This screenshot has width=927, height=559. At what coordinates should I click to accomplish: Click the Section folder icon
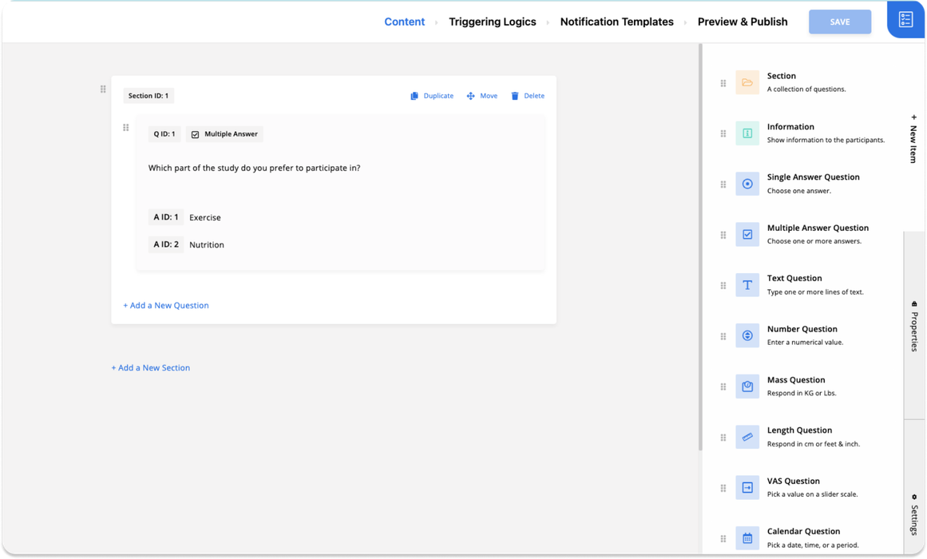[x=747, y=82]
